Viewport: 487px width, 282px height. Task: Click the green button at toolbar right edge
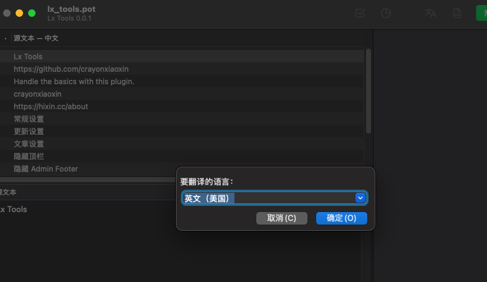[481, 13]
